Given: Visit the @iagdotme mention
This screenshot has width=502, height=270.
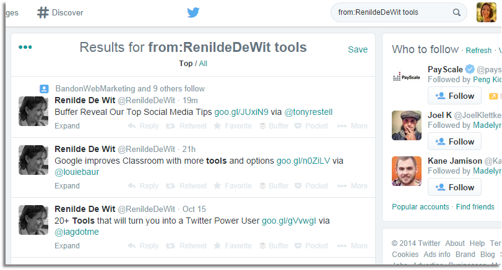Looking at the screenshot, I should [77, 232].
